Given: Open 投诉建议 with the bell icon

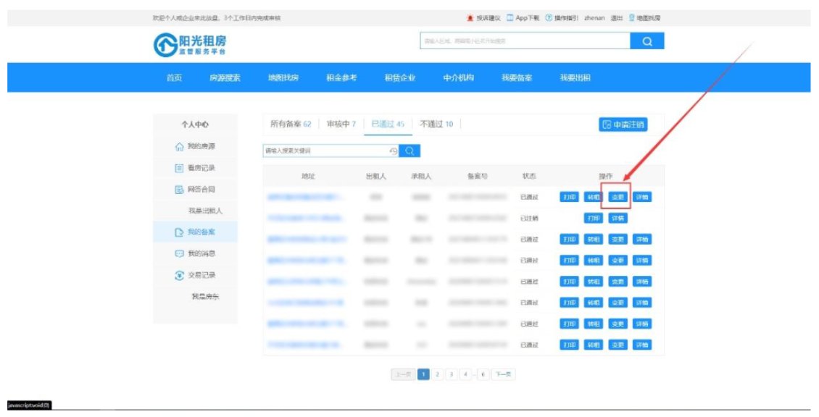Looking at the screenshot, I should (483, 17).
